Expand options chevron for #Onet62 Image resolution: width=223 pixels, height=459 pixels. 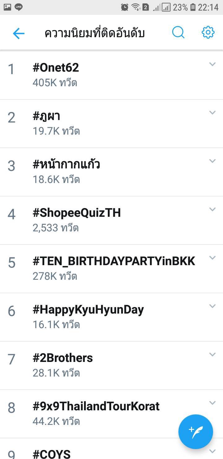(212, 64)
